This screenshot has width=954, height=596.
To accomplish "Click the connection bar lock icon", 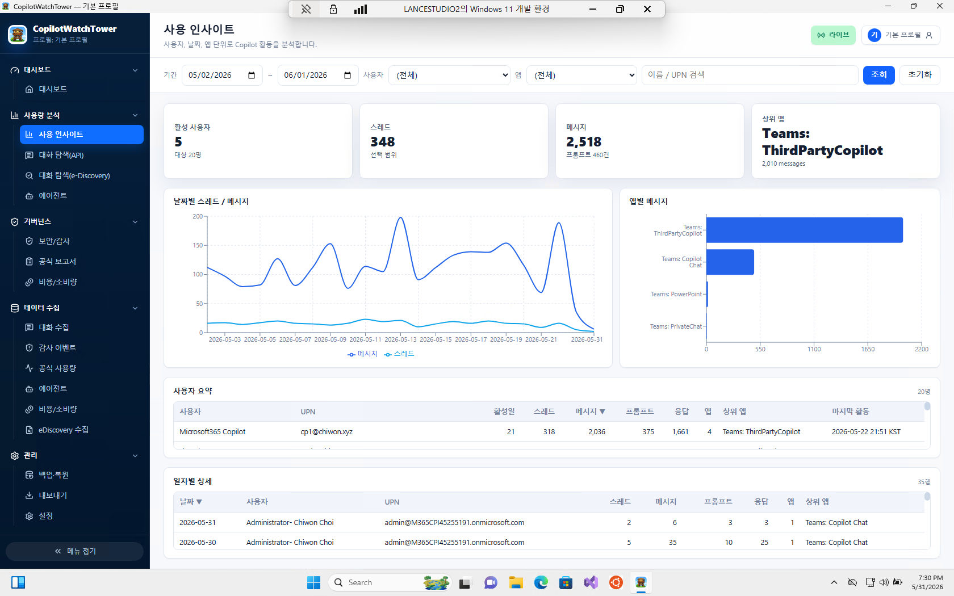I will 333,9.
